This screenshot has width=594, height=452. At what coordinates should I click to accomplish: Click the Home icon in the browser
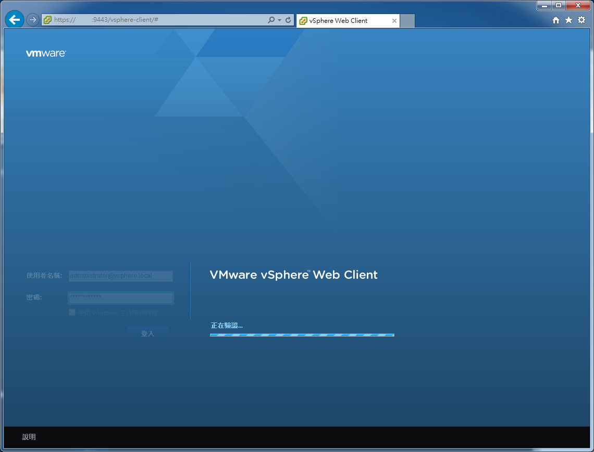tap(555, 19)
